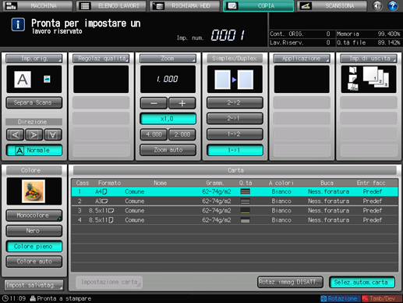Click tray 1 paper quantity indicator
403x303 pixels.
[x=245, y=191]
